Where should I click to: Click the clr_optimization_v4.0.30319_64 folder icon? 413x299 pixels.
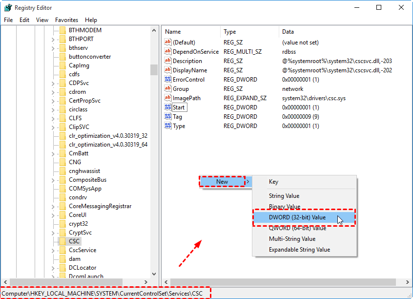[62, 145]
